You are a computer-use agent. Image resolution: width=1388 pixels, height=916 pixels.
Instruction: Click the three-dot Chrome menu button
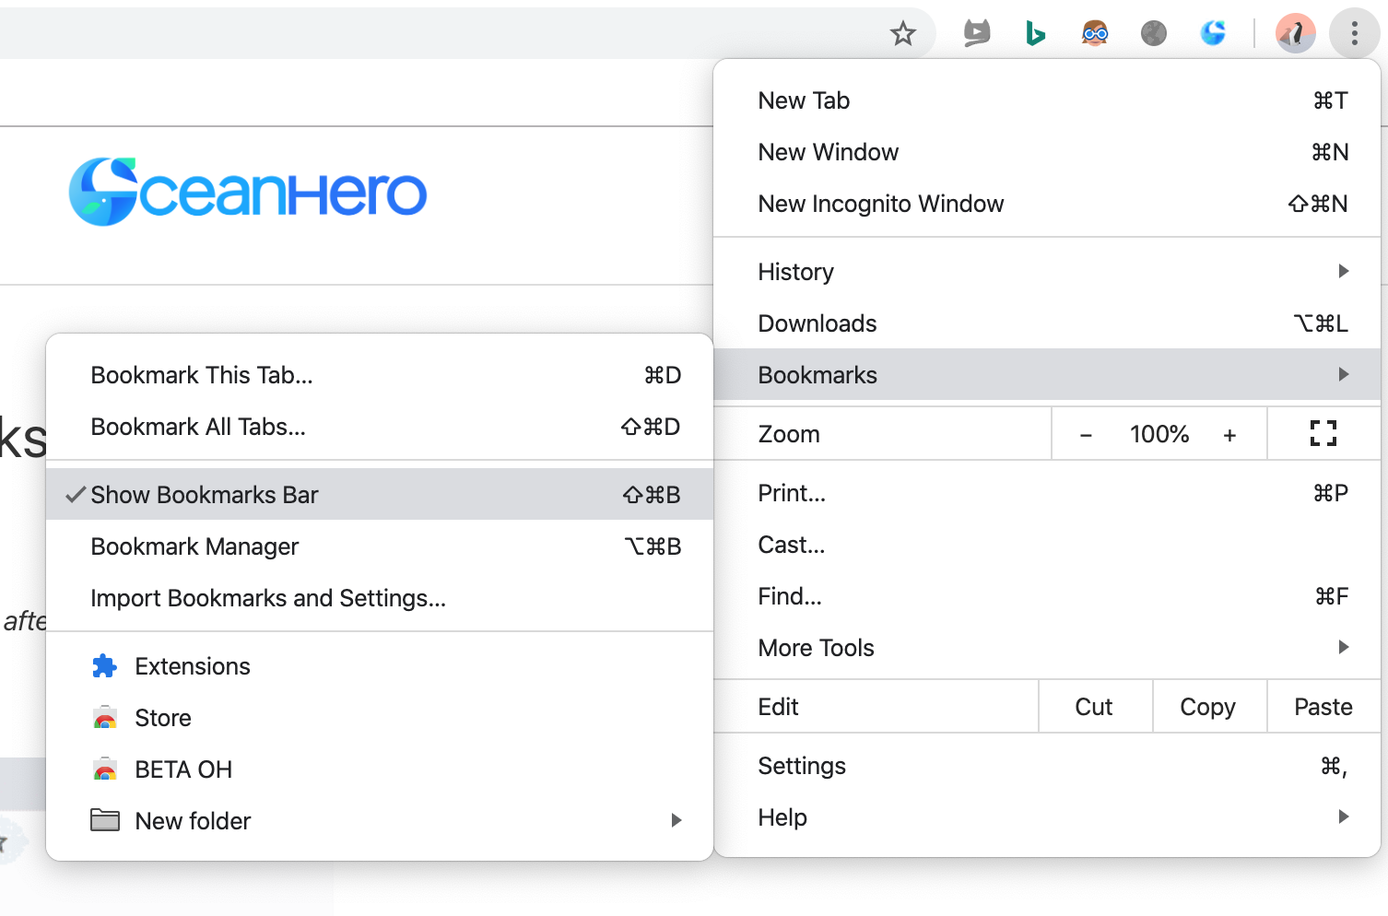(1354, 34)
